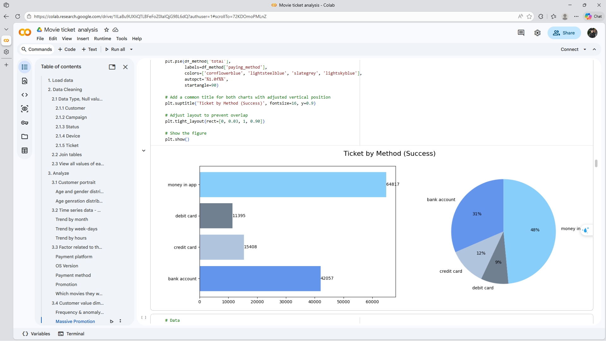Star the Movie ticket analysis notebook

pyautogui.click(x=106, y=30)
